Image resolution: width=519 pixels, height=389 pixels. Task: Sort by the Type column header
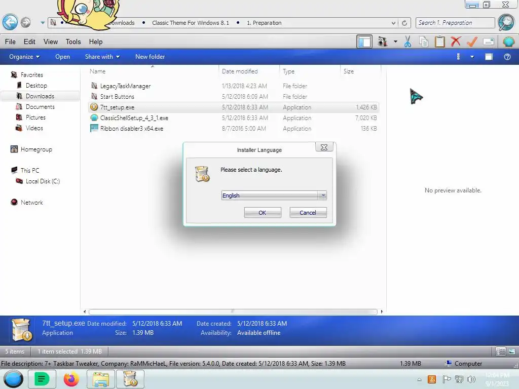coord(310,71)
